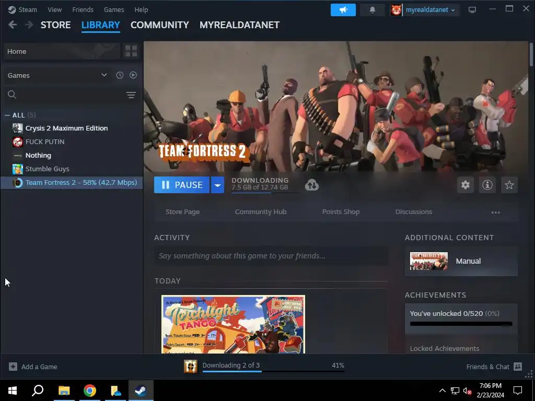Image resolution: width=535 pixels, height=401 pixels.
Task: Open the Steam menu
Action: pos(28,9)
